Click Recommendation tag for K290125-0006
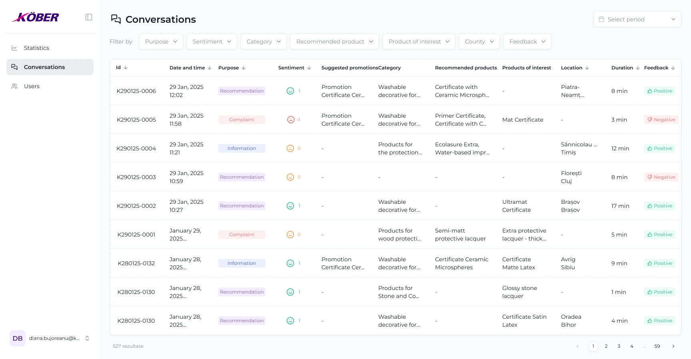Viewport: 691px width, 359px height. pyautogui.click(x=242, y=91)
